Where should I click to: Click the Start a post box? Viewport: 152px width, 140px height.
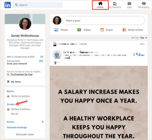click(104, 20)
